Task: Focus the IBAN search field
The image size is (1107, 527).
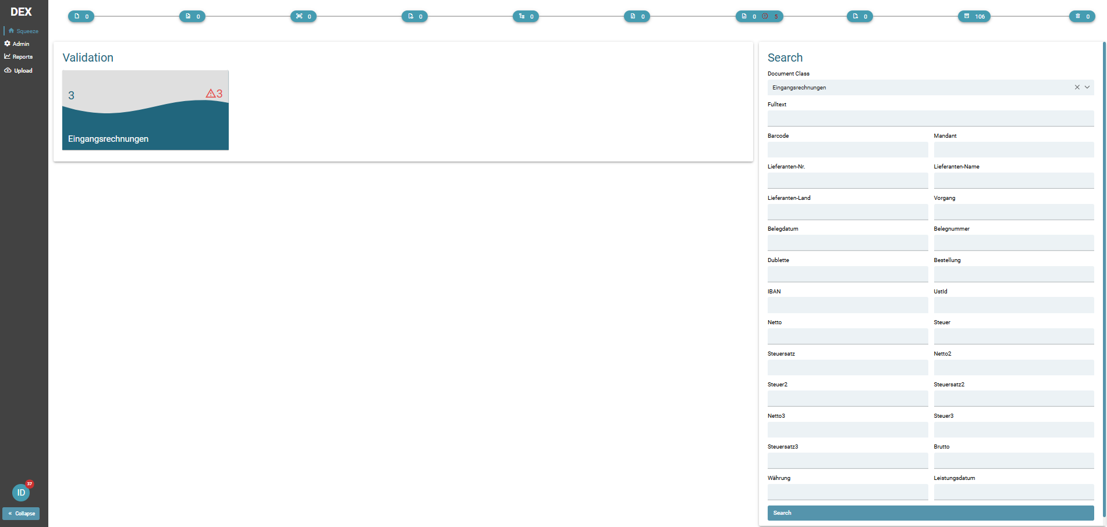Action: point(847,305)
